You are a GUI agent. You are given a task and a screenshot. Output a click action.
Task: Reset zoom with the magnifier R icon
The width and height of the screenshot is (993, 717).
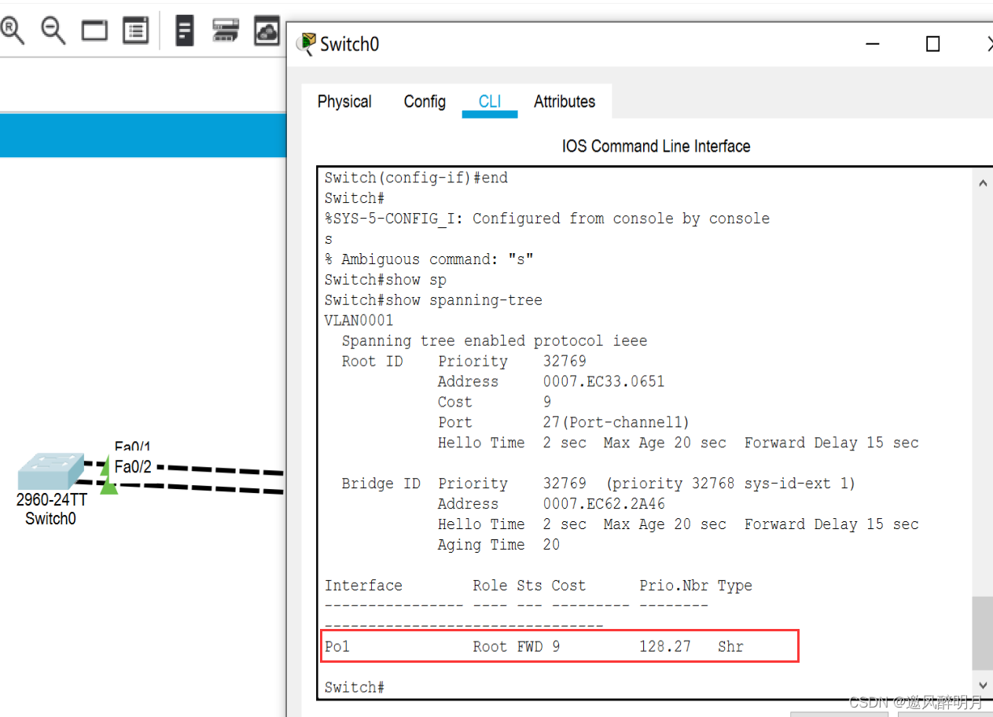point(13,31)
